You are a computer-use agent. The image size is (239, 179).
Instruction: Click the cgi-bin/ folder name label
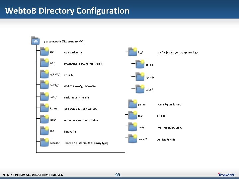pos(55,75)
